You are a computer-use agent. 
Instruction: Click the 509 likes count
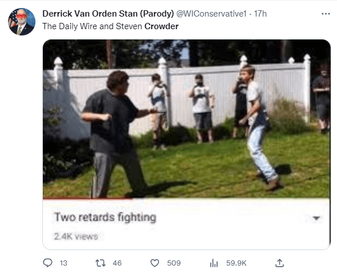[174, 263]
